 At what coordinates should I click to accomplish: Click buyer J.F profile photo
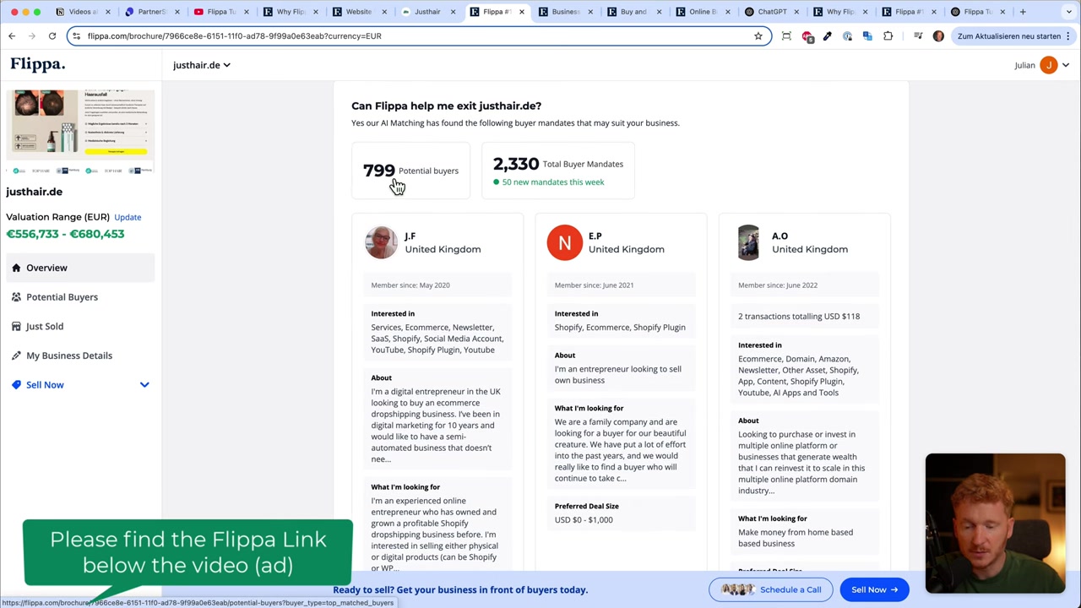click(x=381, y=242)
